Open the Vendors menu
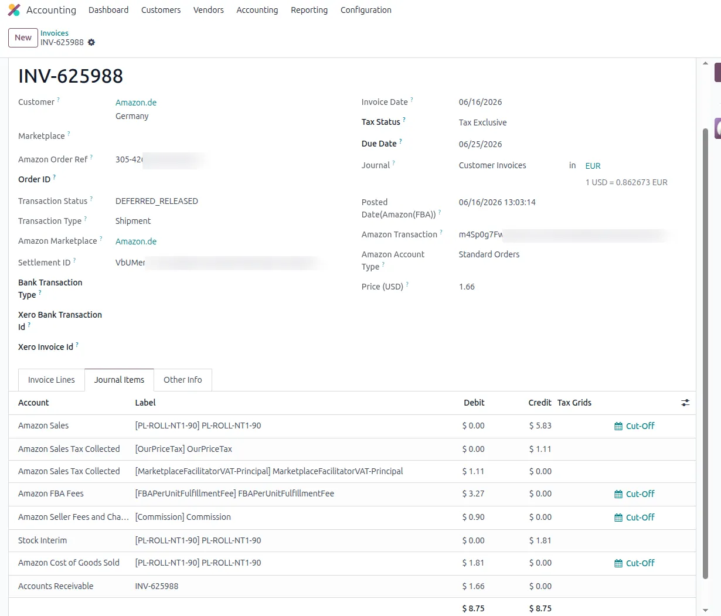The width and height of the screenshot is (721, 616). point(209,10)
